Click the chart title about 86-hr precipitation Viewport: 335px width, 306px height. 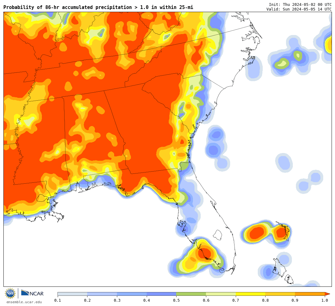click(x=98, y=7)
